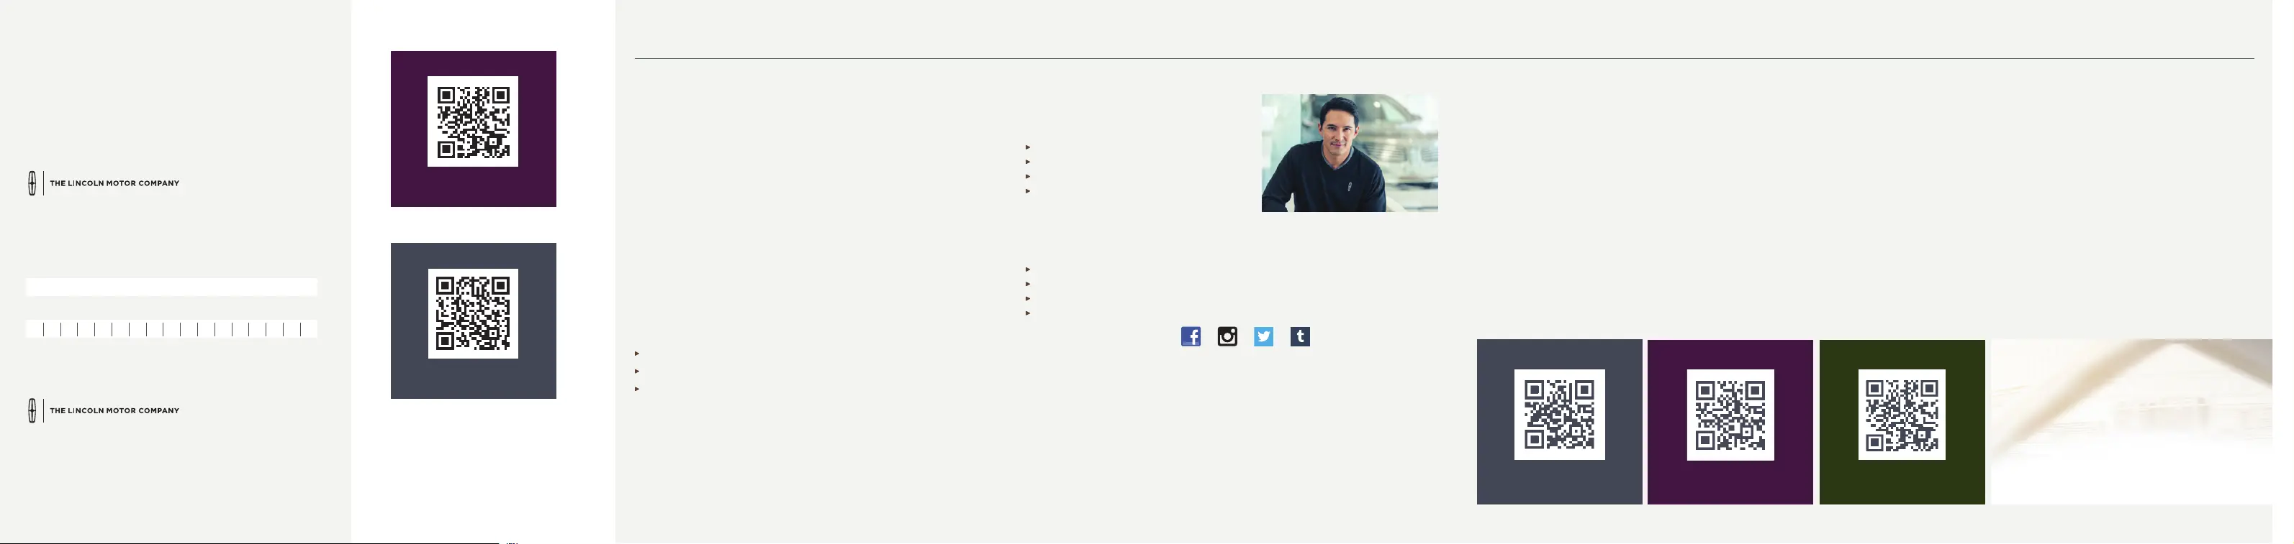Expand first arrow bullet beside the man's photo
The image size is (2294, 544).
(x=1028, y=147)
